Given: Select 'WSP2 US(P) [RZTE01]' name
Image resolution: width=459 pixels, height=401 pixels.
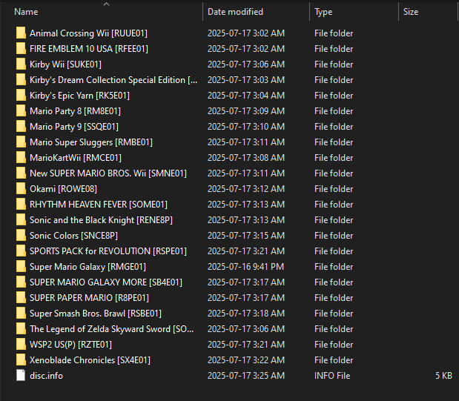Looking at the screenshot, I should [70, 344].
